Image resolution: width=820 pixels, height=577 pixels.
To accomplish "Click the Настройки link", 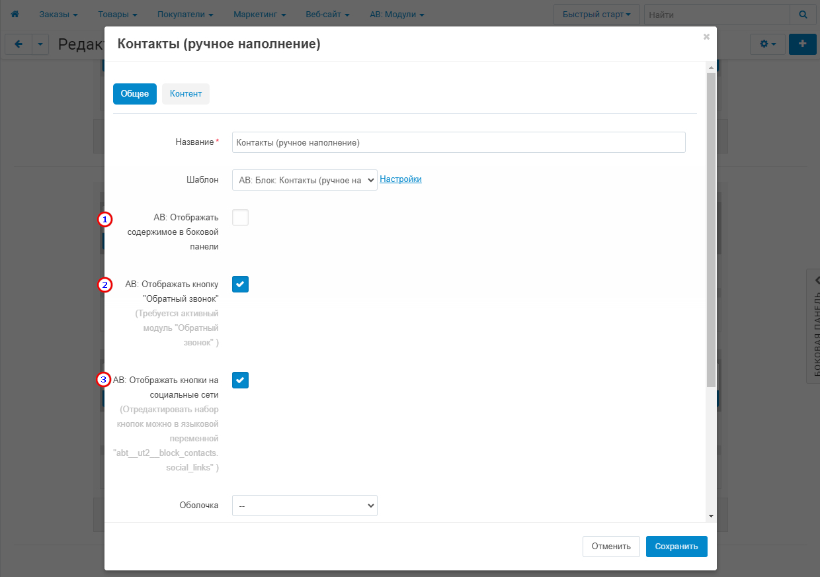I will point(401,179).
